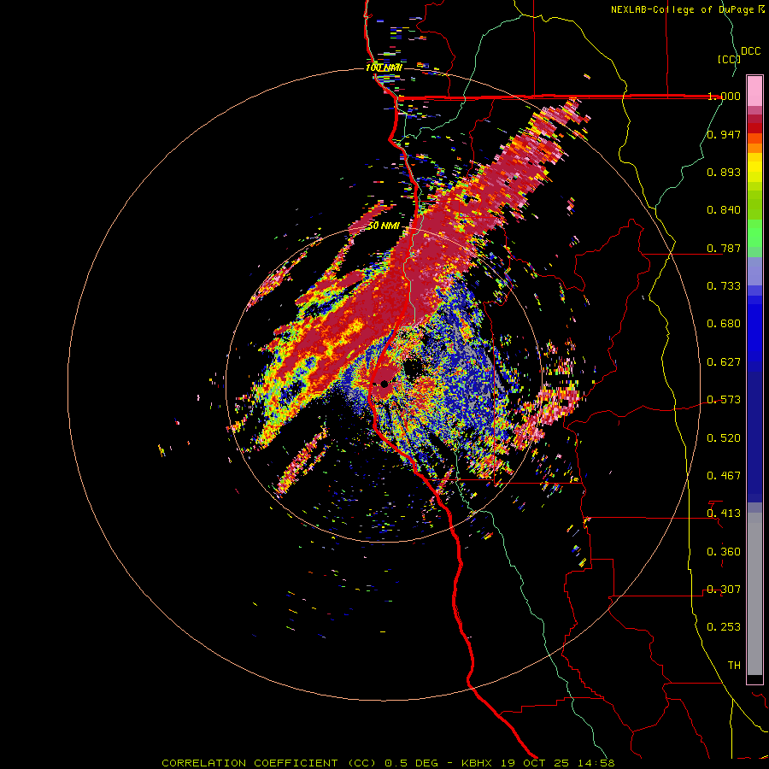Select the 0.893 scale value
769x769 pixels.
(724, 172)
